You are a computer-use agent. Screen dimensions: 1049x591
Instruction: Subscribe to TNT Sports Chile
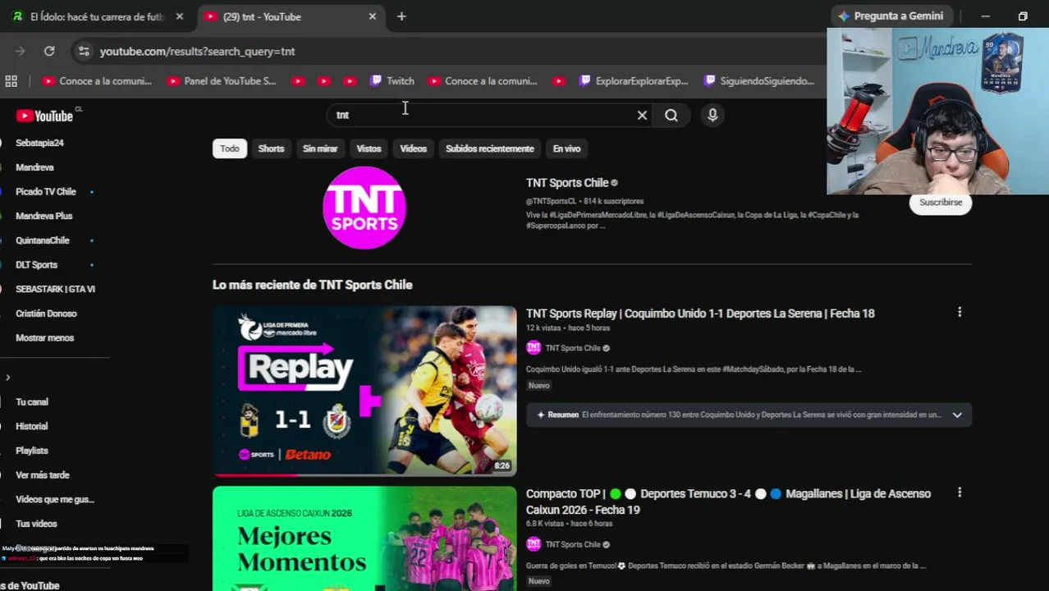(x=941, y=203)
